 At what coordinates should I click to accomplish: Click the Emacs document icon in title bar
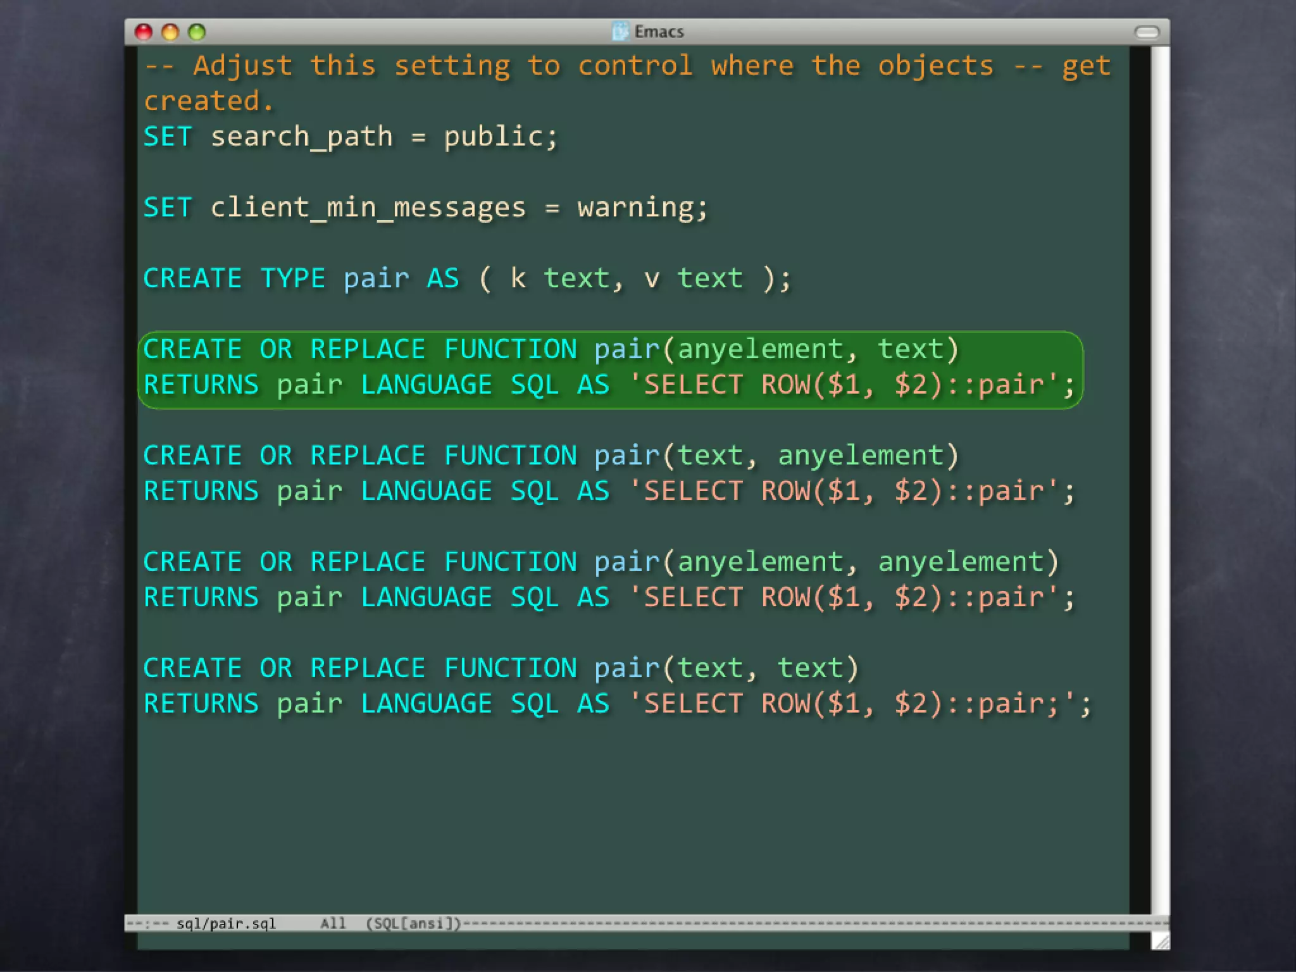(620, 31)
